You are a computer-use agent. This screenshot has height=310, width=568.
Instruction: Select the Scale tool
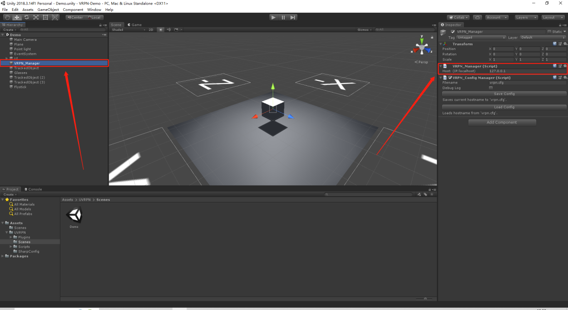click(x=36, y=17)
